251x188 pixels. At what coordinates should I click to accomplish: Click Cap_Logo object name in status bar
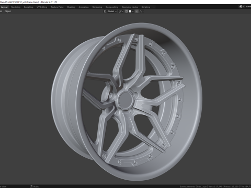(x=202, y=186)
